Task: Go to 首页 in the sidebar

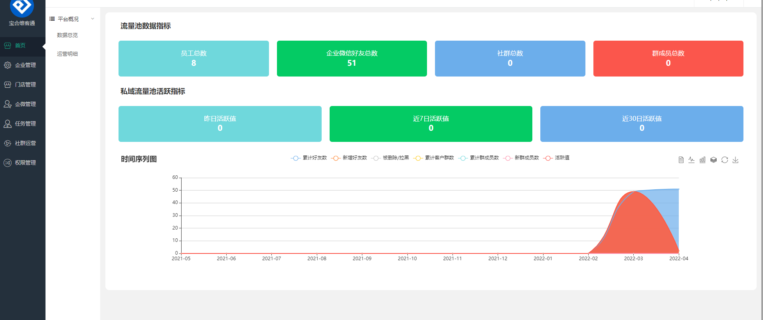Action: point(20,45)
